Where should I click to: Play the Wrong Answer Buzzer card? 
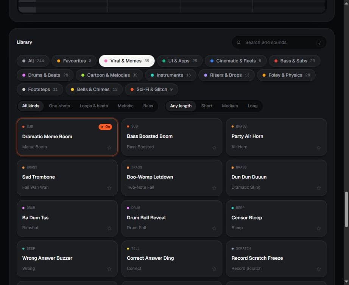pos(67,259)
